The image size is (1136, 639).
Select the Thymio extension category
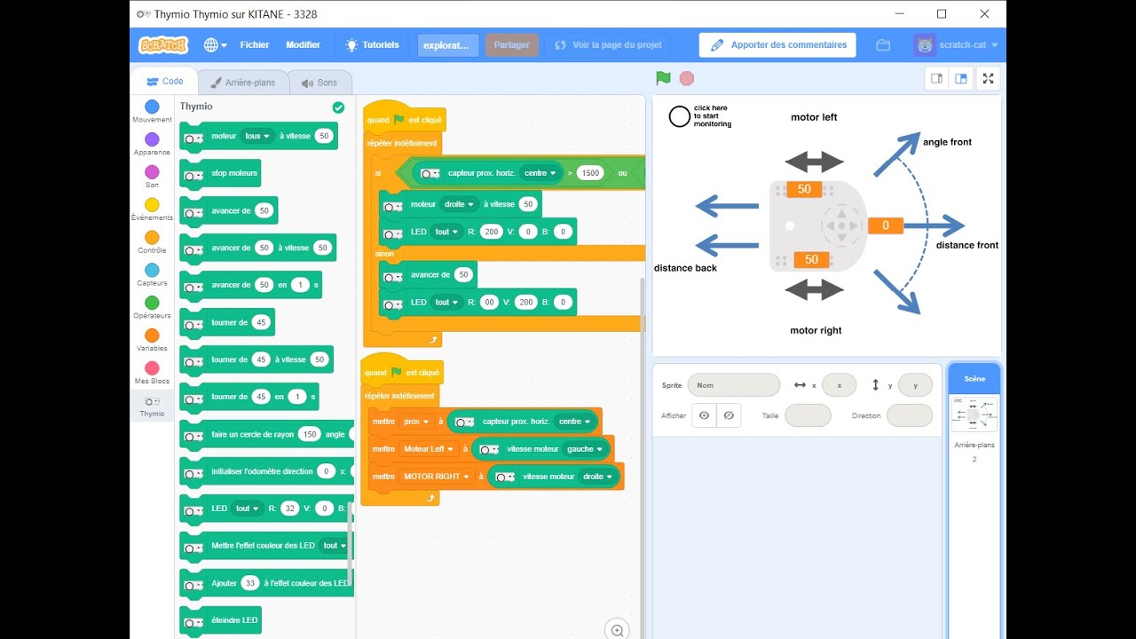pos(152,406)
